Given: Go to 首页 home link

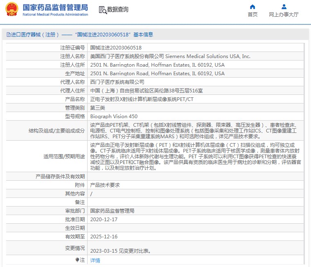Looking at the screenshot, I should [252, 14].
